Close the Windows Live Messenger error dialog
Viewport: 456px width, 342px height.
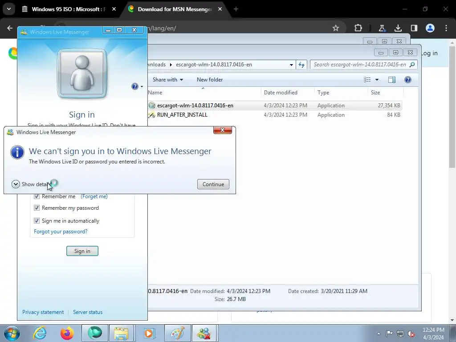[x=223, y=130]
